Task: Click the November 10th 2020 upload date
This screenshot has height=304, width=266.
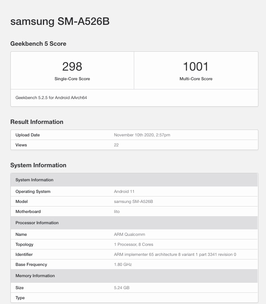Action: pos(142,135)
